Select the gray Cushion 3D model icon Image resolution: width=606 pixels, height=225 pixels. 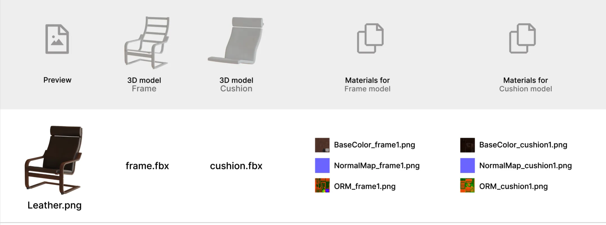(236, 41)
